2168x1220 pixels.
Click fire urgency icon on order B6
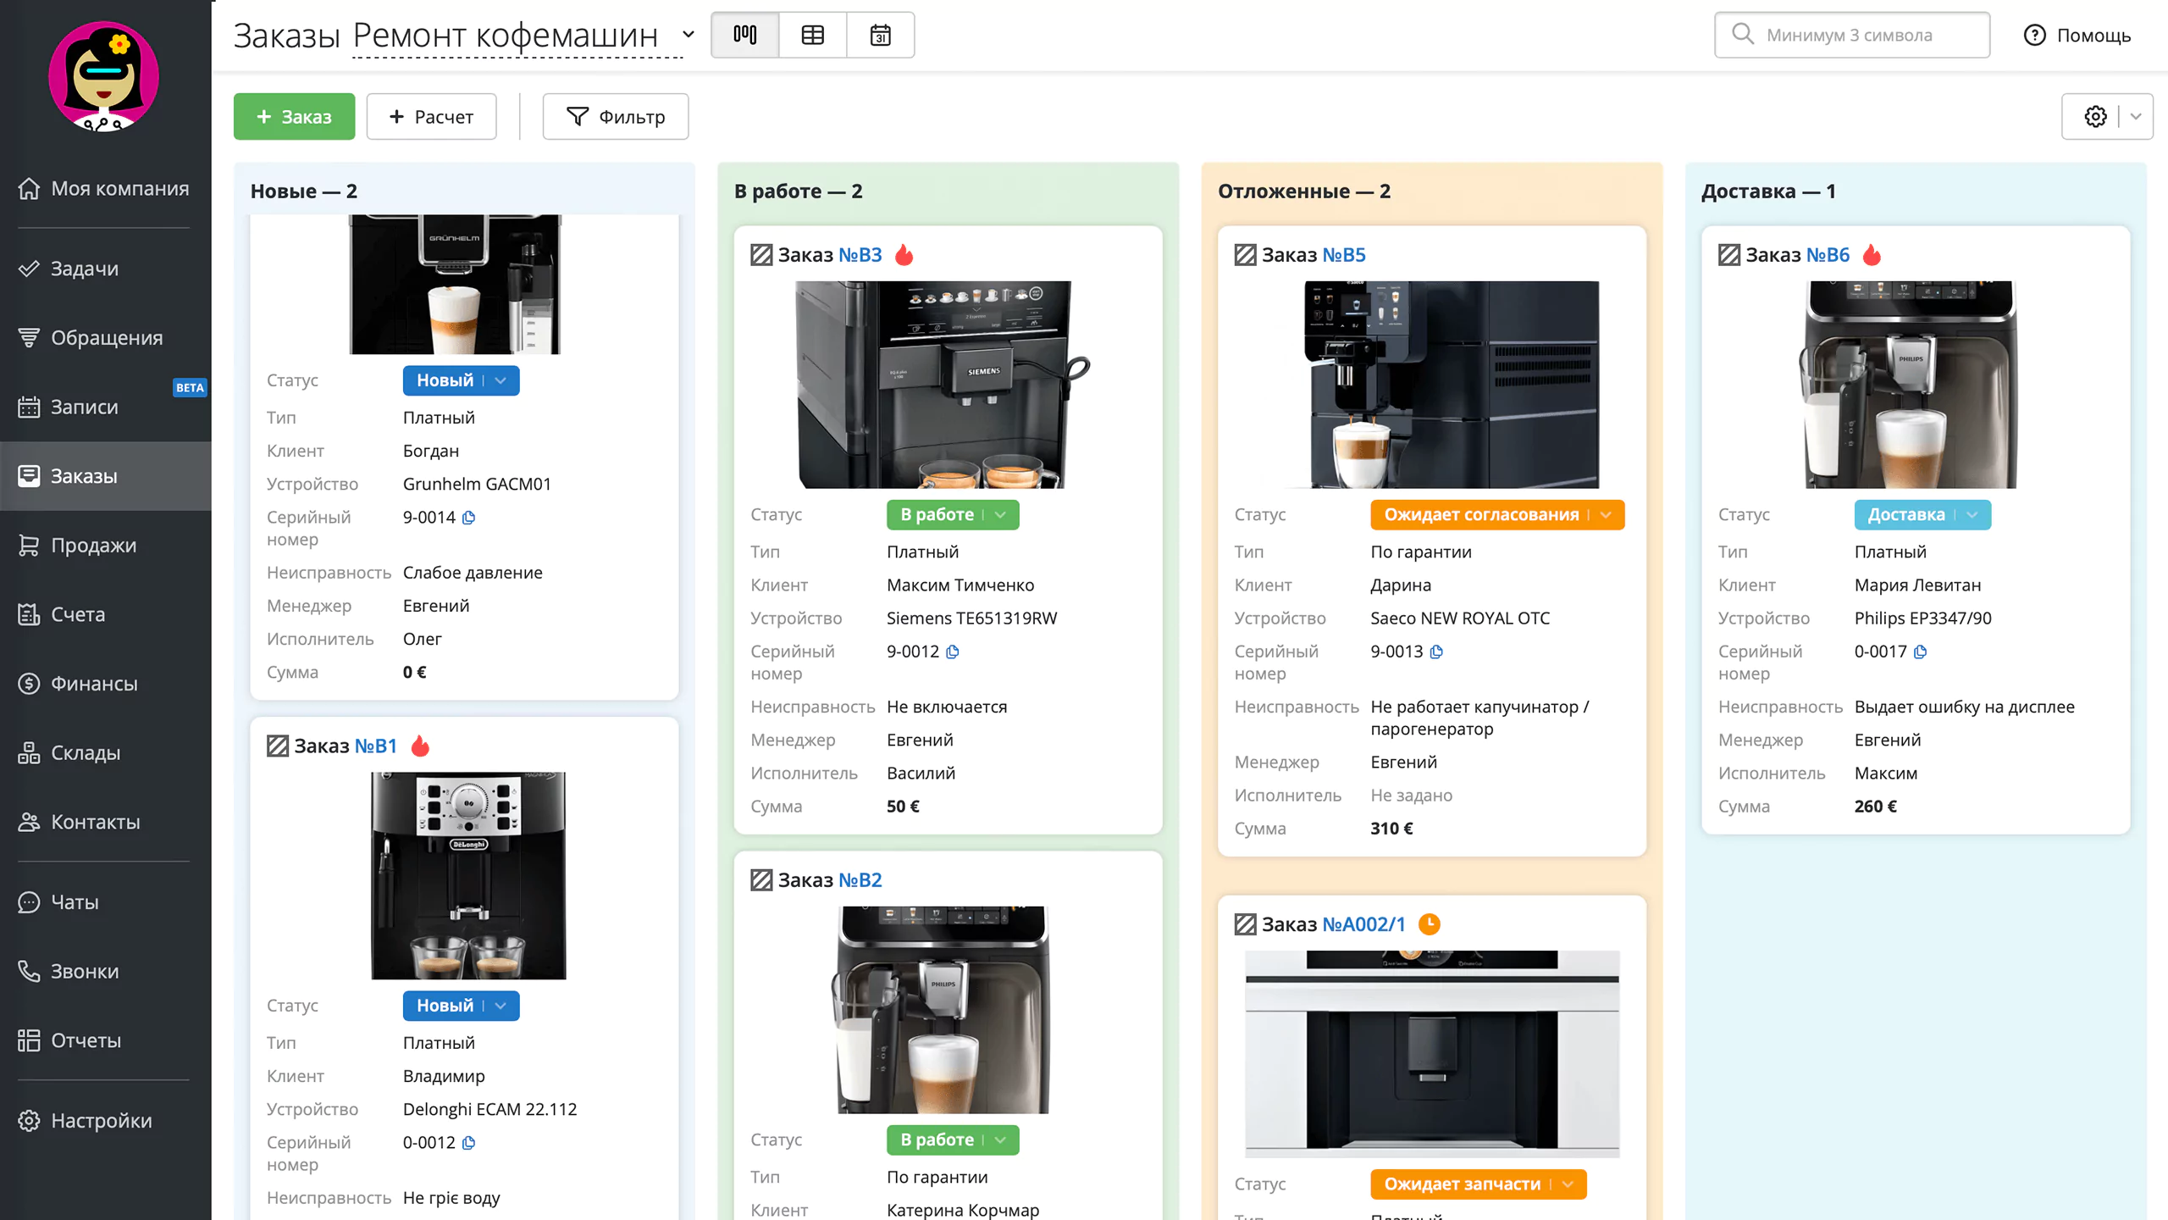(1872, 255)
